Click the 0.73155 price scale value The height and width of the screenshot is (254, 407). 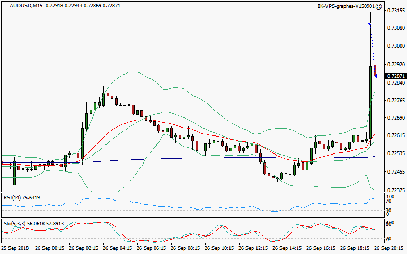[x=396, y=11]
